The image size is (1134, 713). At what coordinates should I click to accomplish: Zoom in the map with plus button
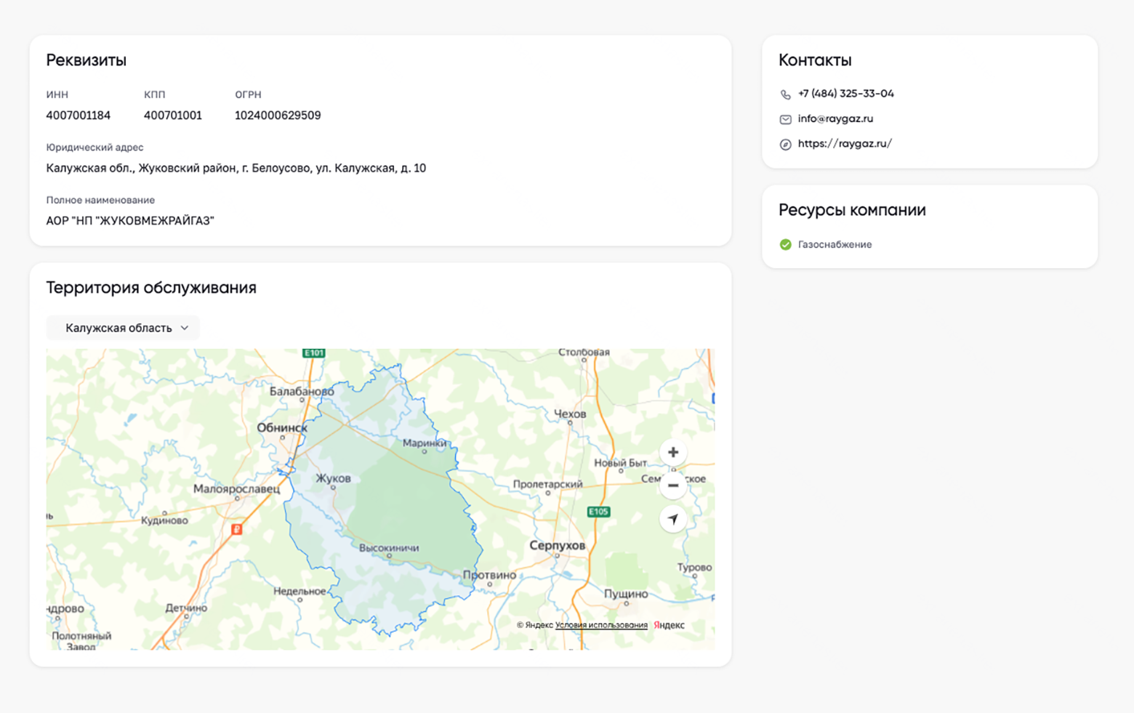[x=673, y=452]
